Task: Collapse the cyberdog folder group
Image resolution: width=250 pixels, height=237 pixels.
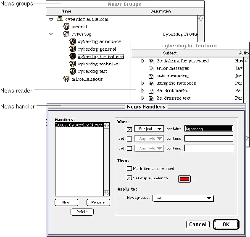Action: [51, 34]
